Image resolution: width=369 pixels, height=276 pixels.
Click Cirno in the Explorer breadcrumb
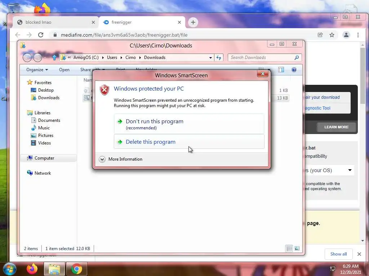point(130,57)
